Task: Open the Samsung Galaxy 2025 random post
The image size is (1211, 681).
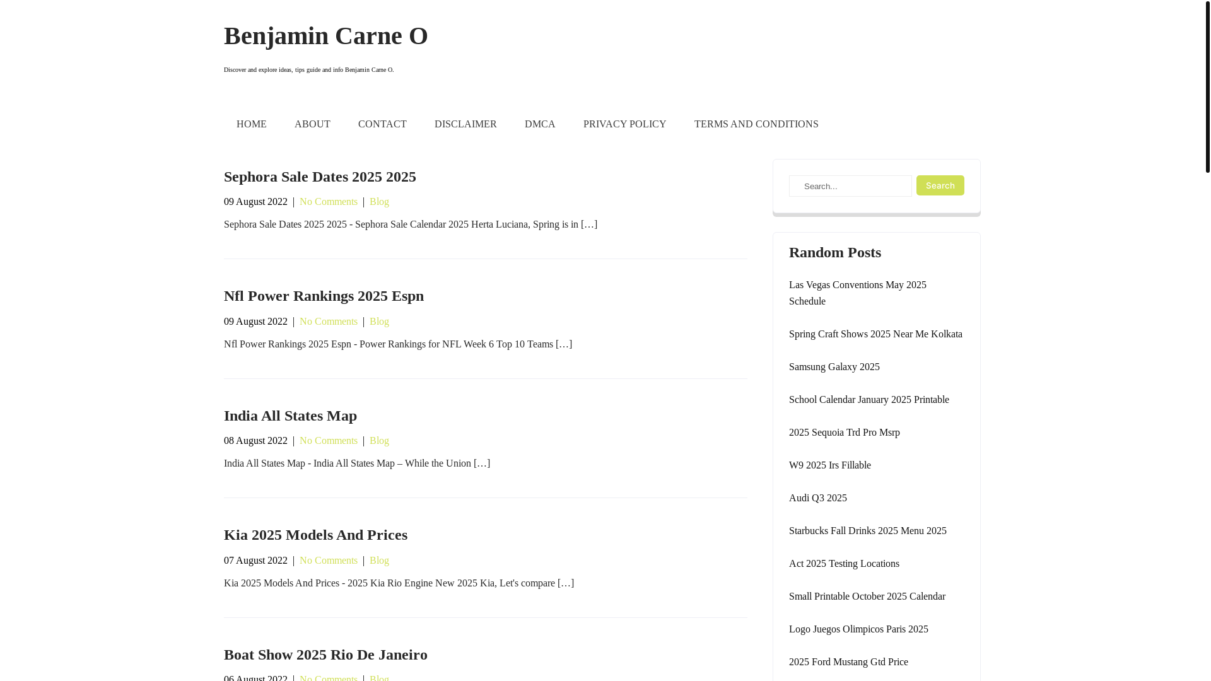Action: click(834, 367)
